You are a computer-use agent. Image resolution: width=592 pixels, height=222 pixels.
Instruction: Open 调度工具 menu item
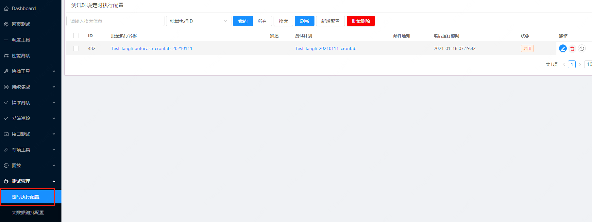tap(31, 40)
